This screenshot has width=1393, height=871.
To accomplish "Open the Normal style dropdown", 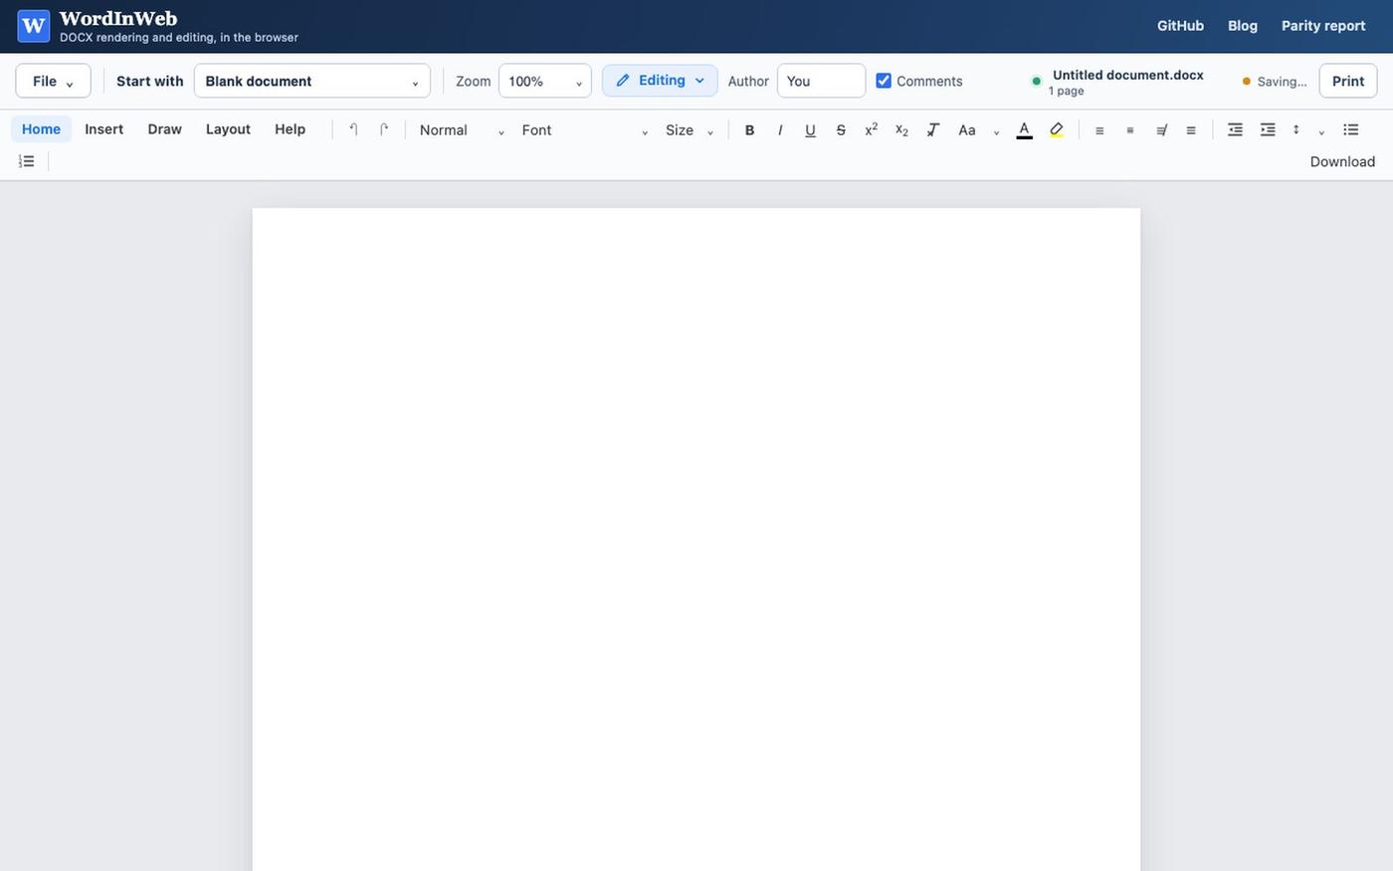I will tap(462, 129).
